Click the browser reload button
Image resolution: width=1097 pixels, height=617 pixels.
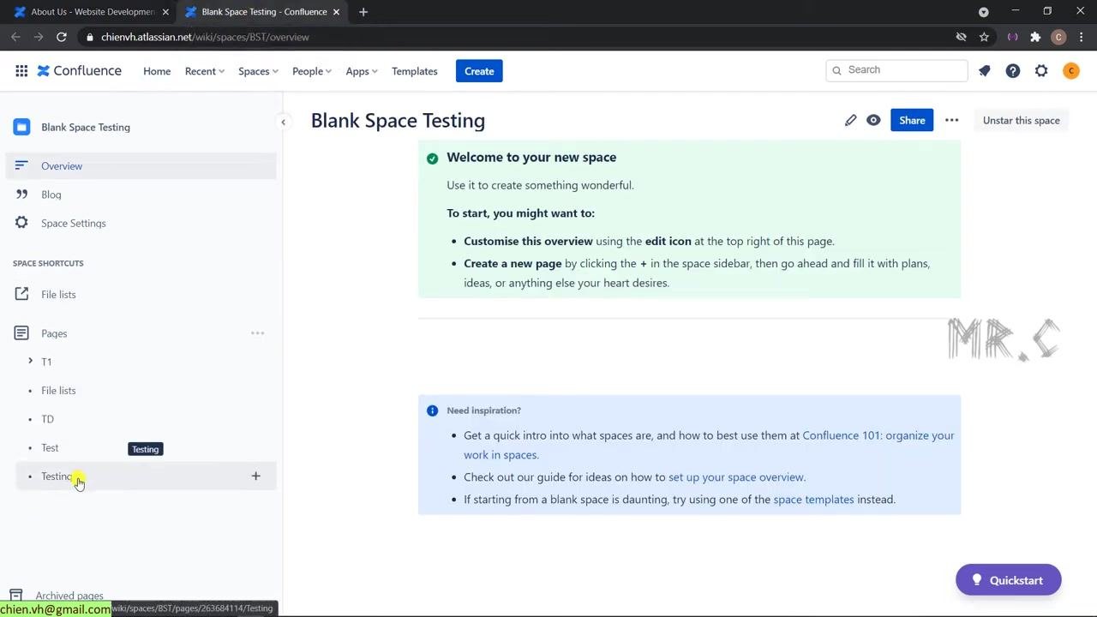click(61, 37)
